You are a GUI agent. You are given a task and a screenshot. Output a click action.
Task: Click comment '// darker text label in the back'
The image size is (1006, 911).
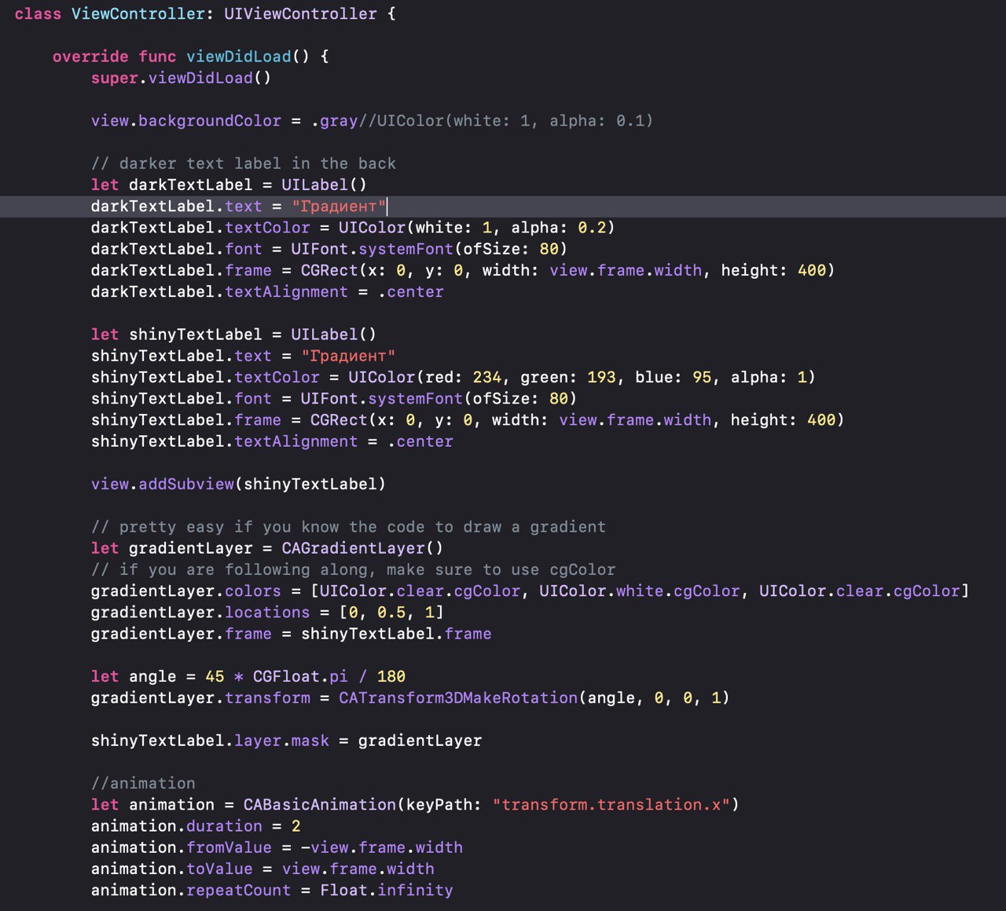[244, 163]
